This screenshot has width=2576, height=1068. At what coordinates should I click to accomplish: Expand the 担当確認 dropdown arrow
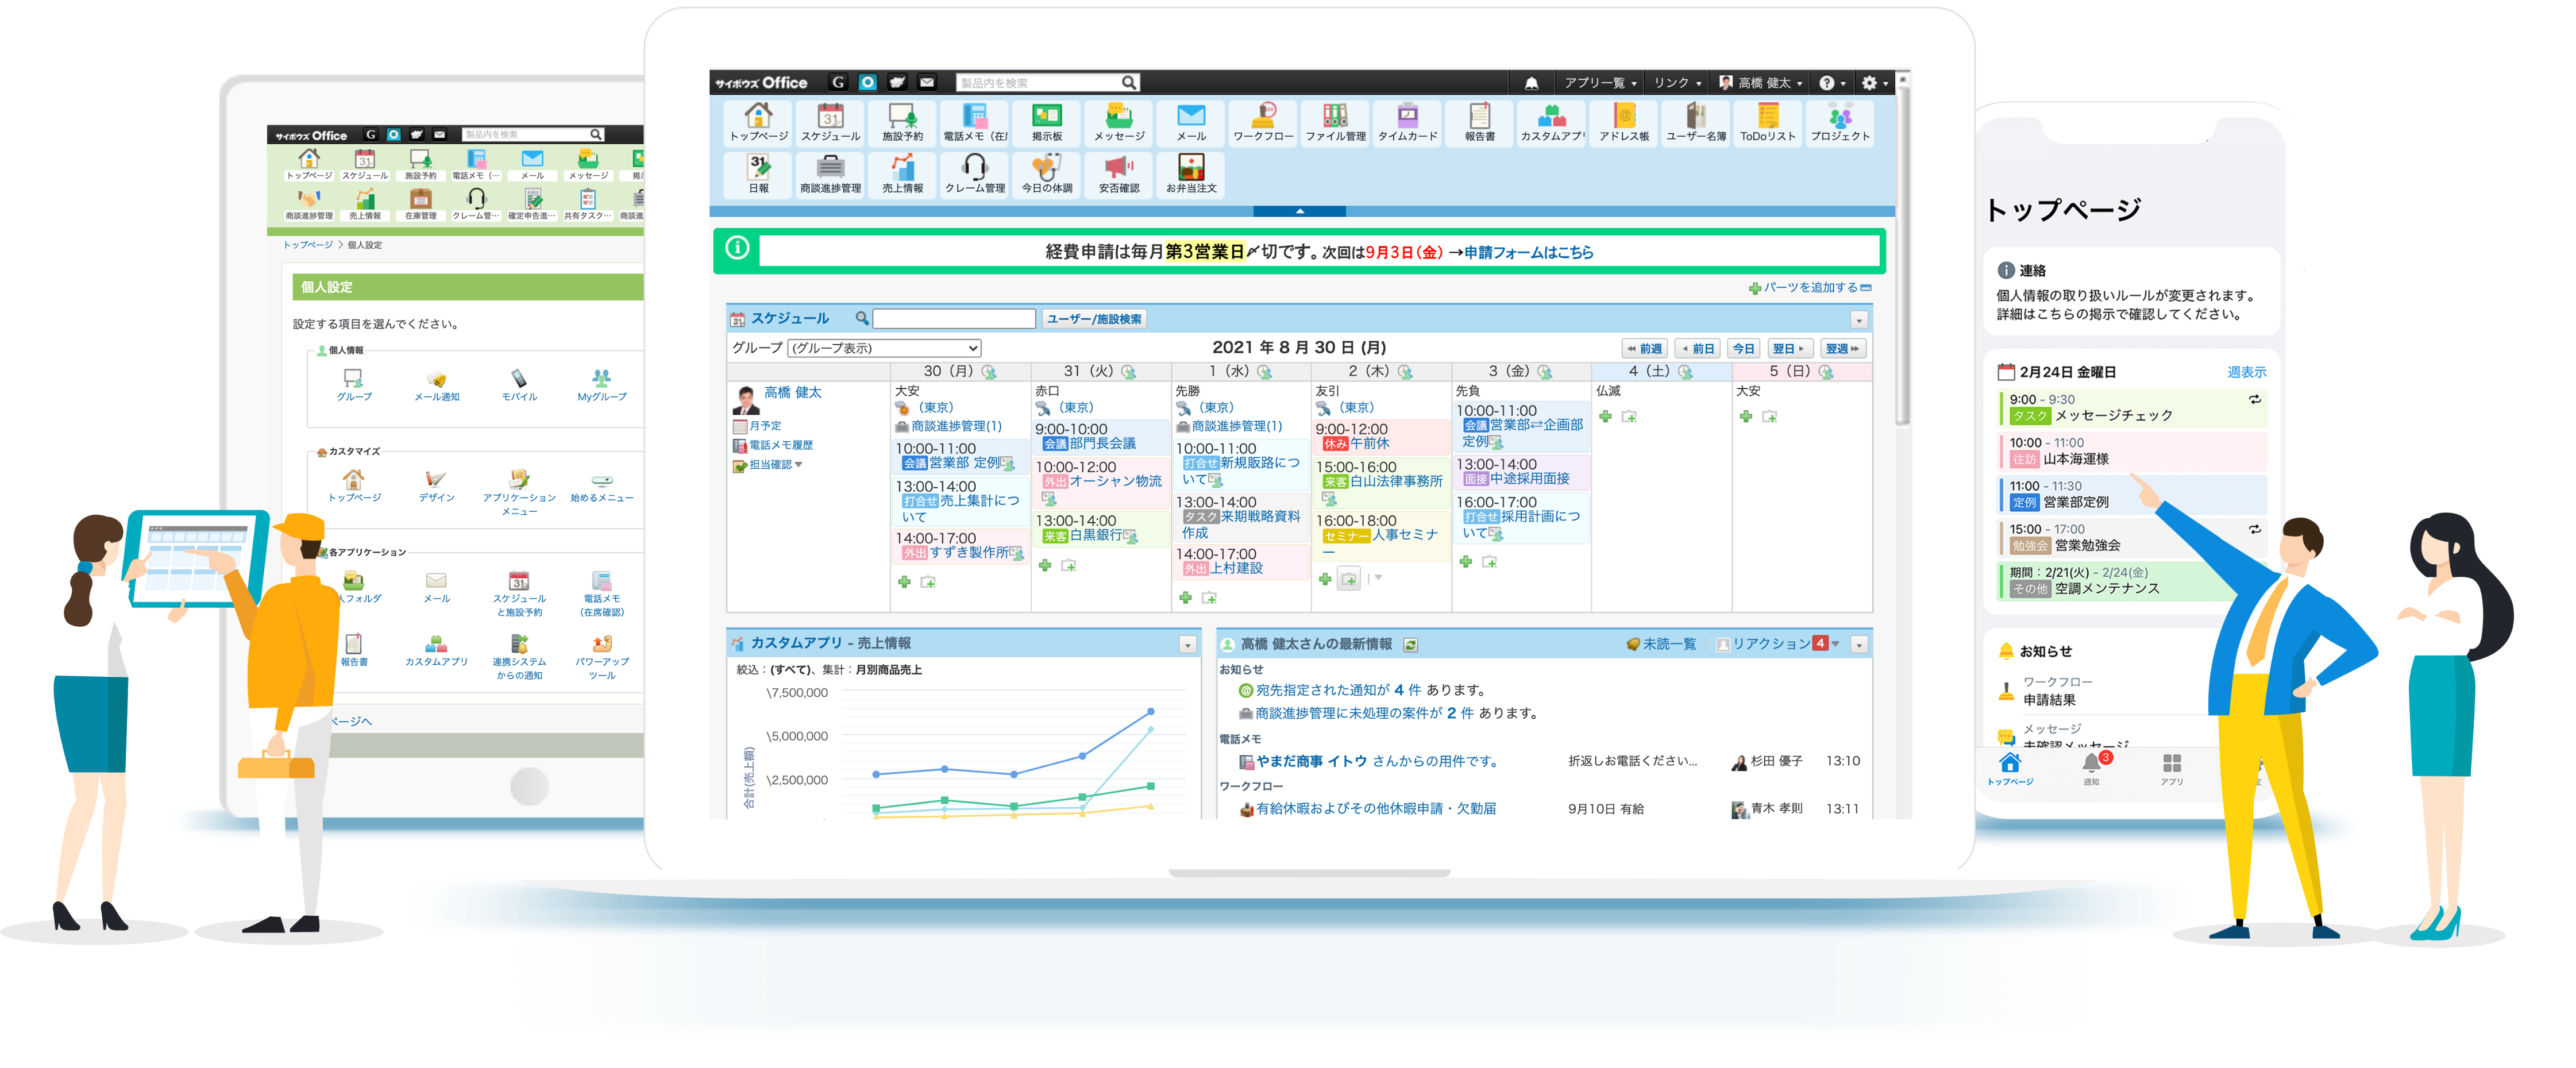tap(800, 464)
